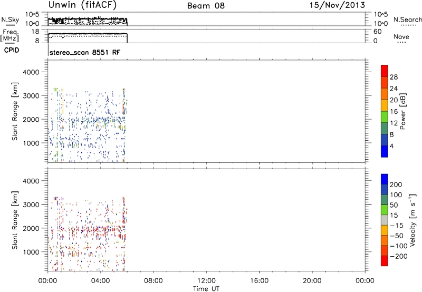Viewport: 422px width, 292px height.
Task: Click the date '15/Nov/2013'
Action: tap(337, 5)
